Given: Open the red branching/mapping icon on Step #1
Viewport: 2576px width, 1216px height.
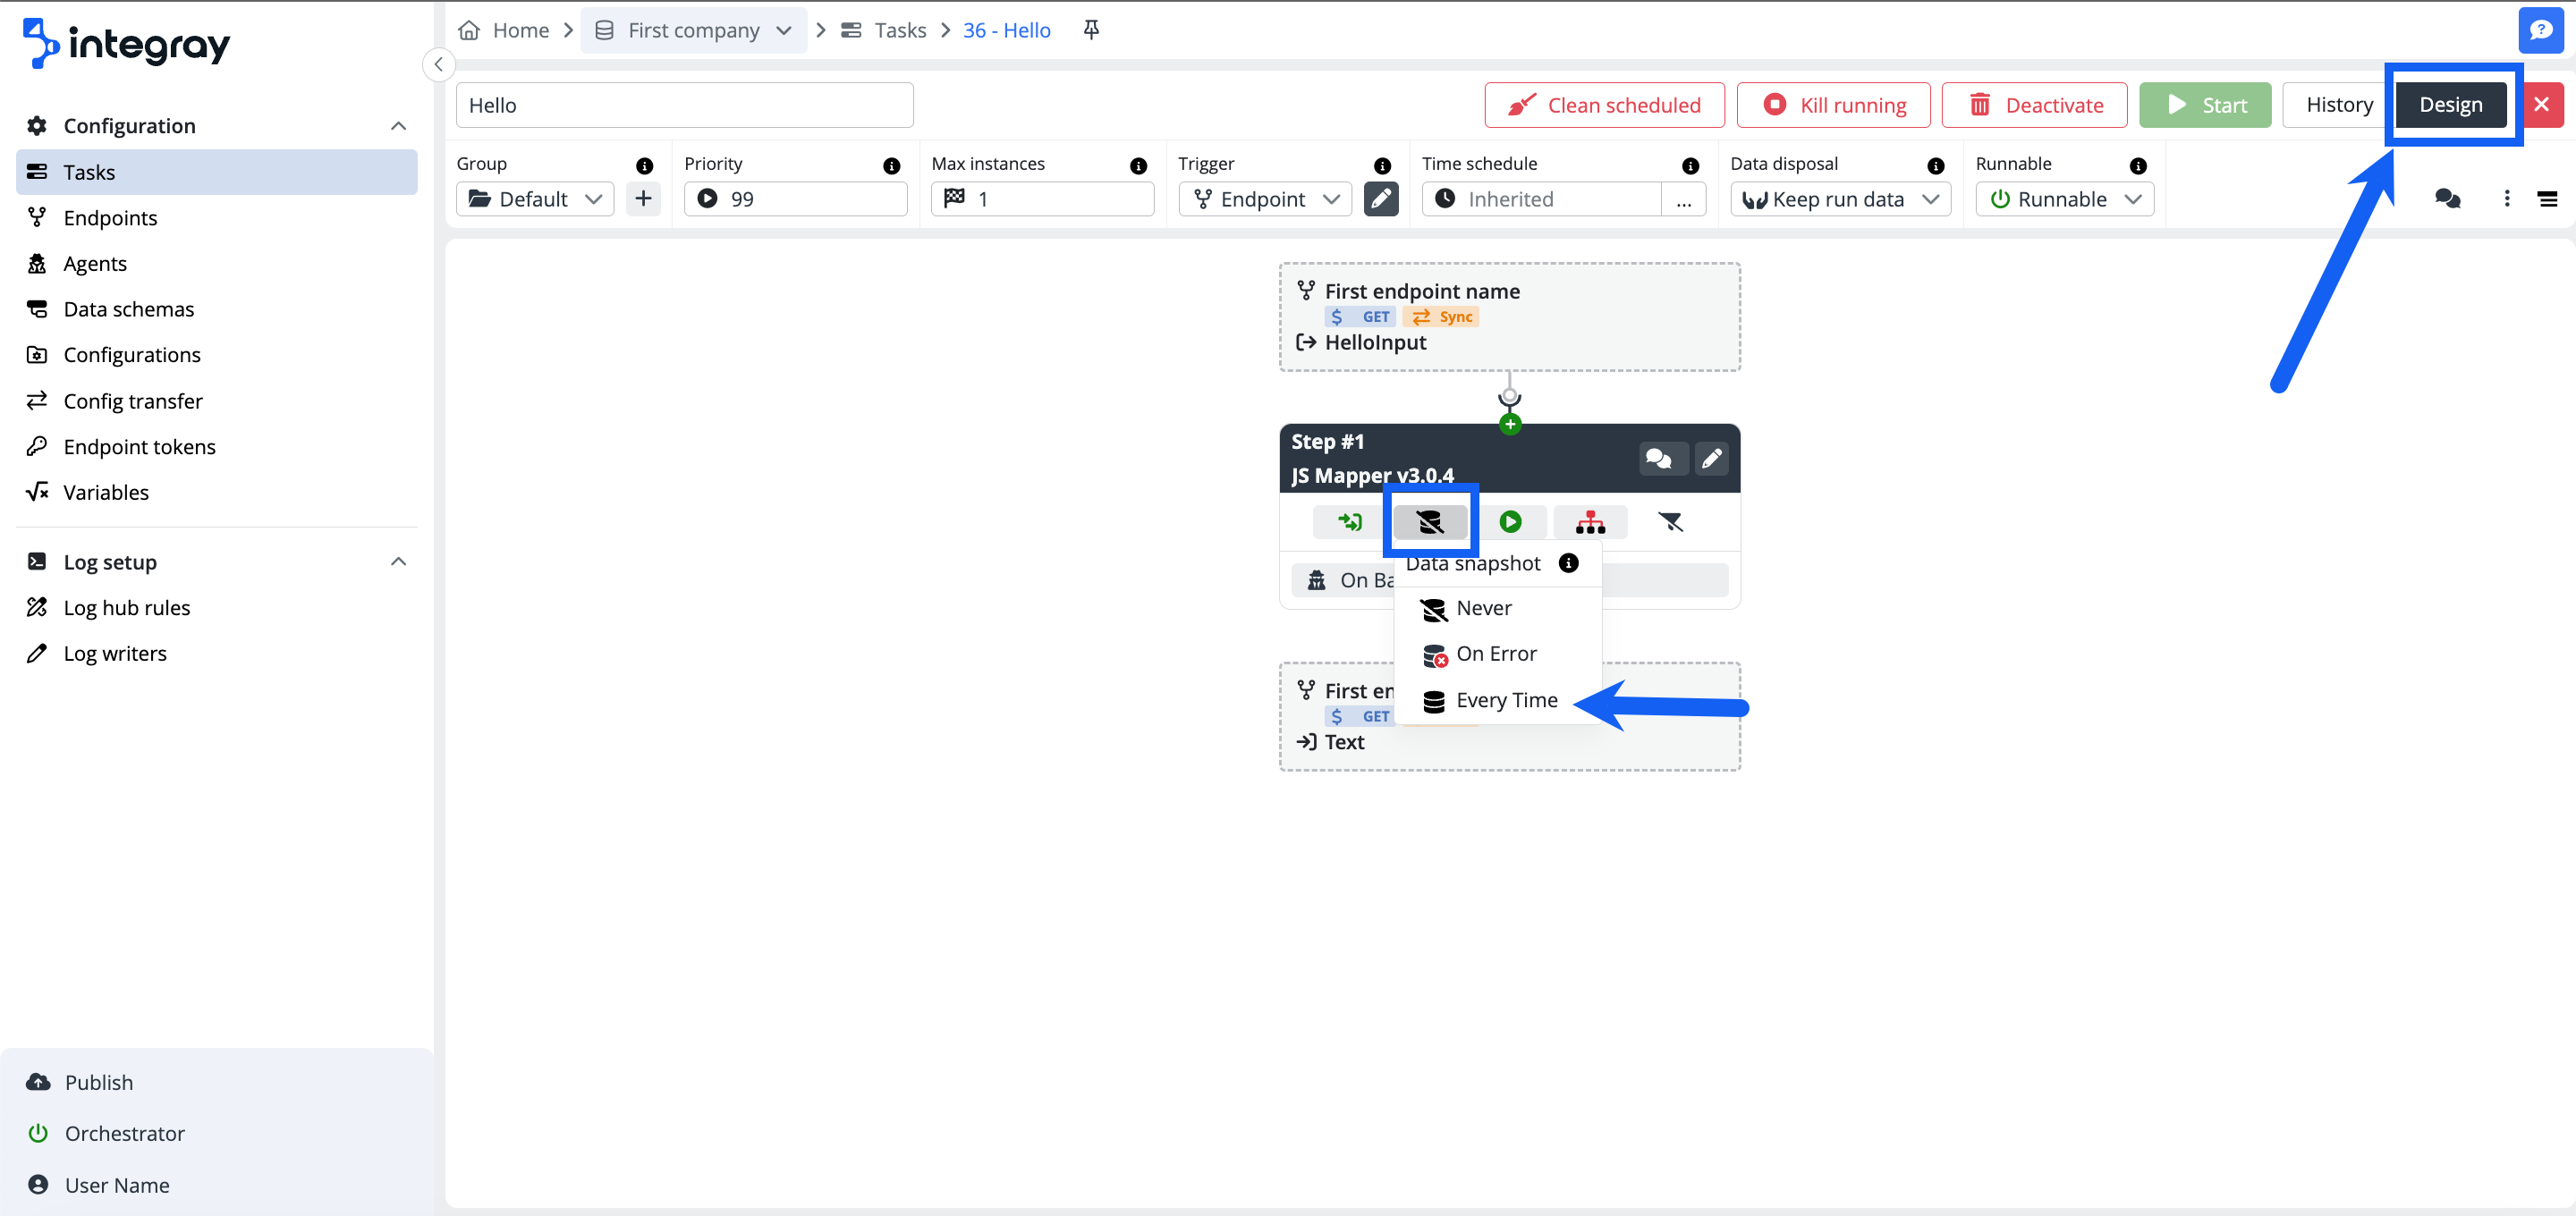Looking at the screenshot, I should [1589, 521].
